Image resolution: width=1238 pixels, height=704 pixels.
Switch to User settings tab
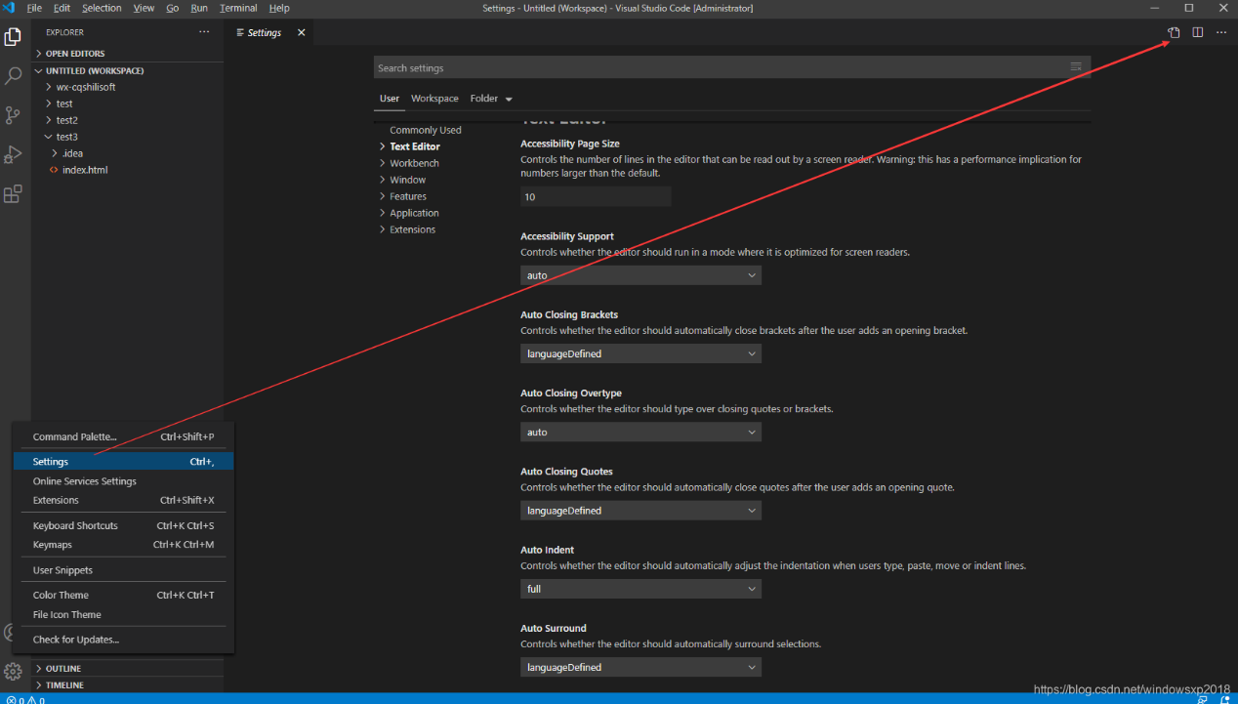click(x=390, y=99)
